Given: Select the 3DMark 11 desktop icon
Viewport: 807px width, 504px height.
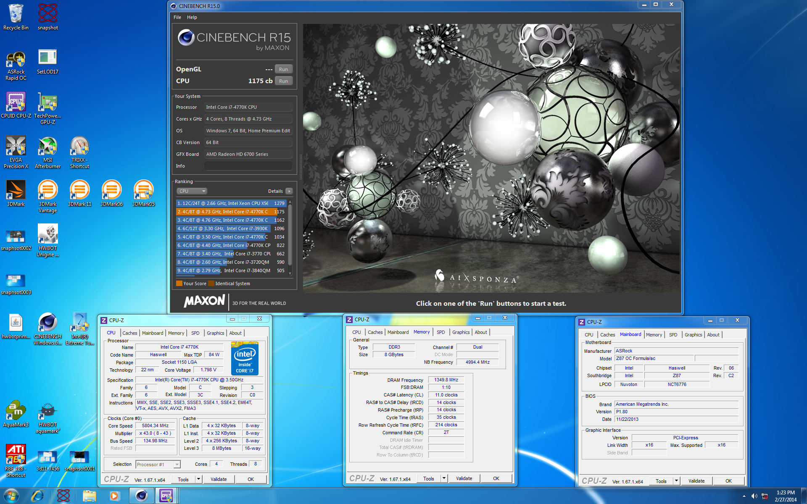Looking at the screenshot, I should pyautogui.click(x=79, y=193).
